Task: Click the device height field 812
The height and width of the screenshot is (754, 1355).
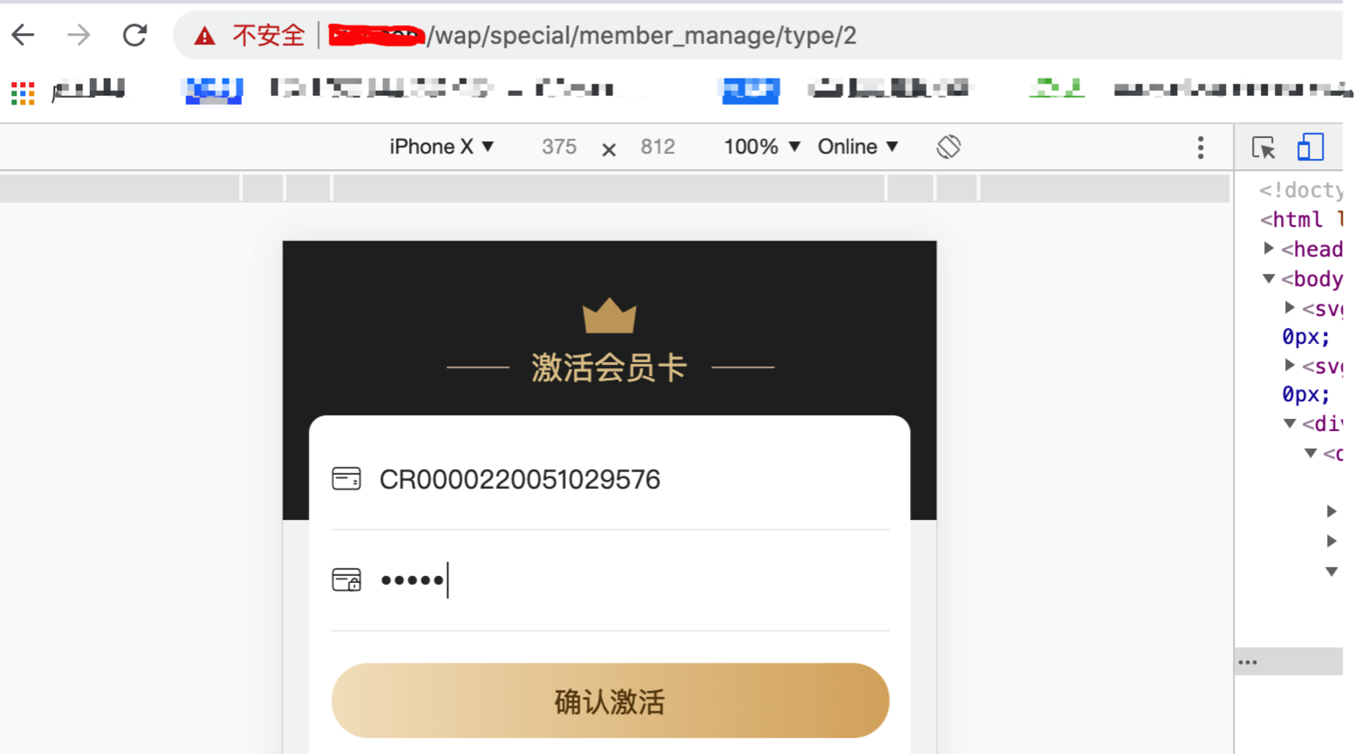Action: pos(658,147)
